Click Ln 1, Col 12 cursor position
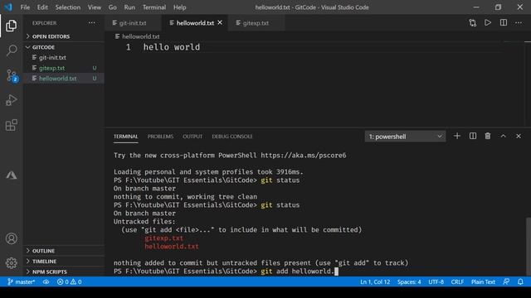The width and height of the screenshot is (531, 298). pos(375,281)
